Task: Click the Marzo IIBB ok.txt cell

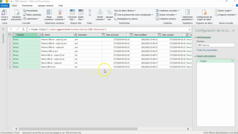Action: pyautogui.click(x=57, y=67)
